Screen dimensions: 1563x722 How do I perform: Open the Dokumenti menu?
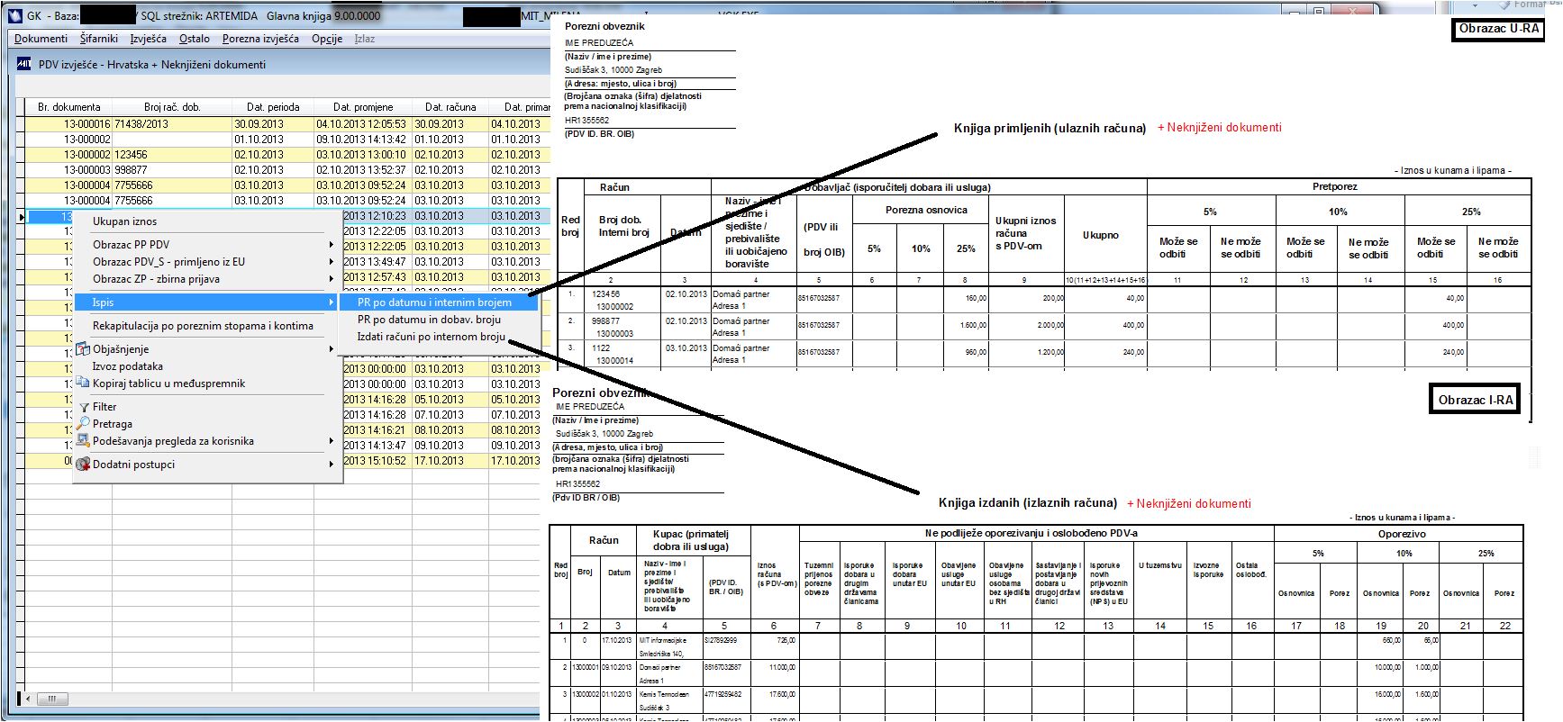pyautogui.click(x=41, y=39)
